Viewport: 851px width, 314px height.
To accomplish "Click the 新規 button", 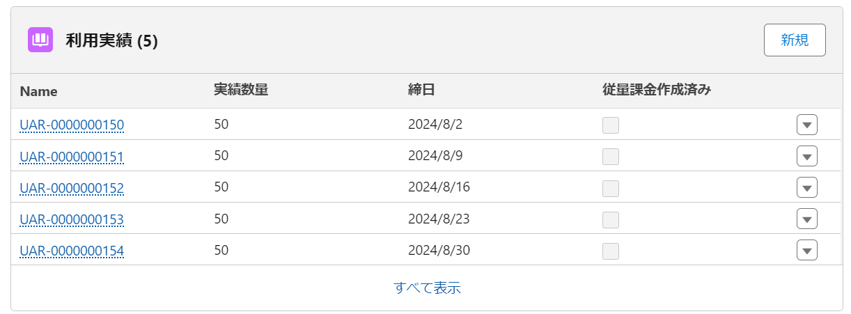I will coord(795,40).
